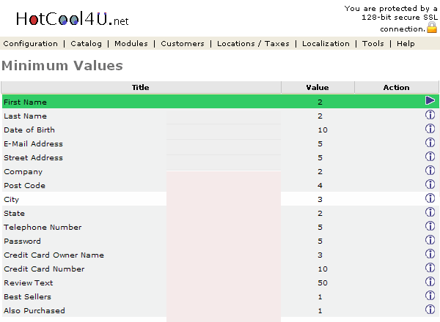Click the info icon for Telephone Number
440x322 pixels.
[430, 226]
